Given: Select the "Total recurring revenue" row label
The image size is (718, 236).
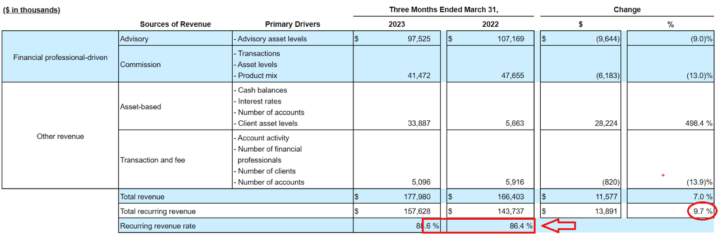Looking at the screenshot, I should pyautogui.click(x=158, y=211).
